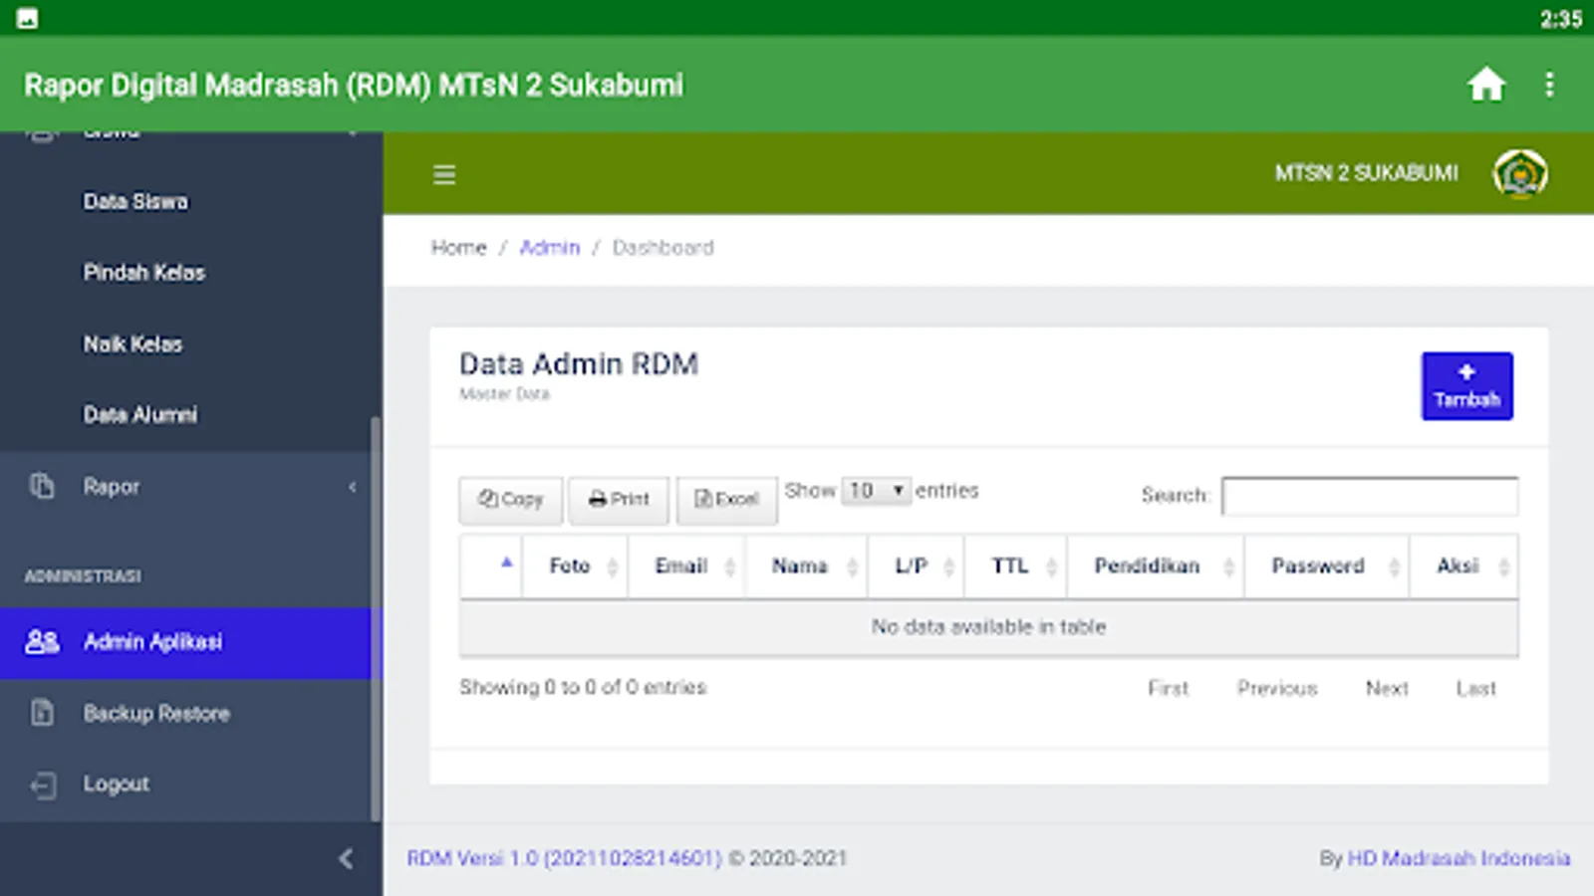Viewport: 1594px width, 896px height.
Task: Focus the Search input field
Action: (1370, 496)
